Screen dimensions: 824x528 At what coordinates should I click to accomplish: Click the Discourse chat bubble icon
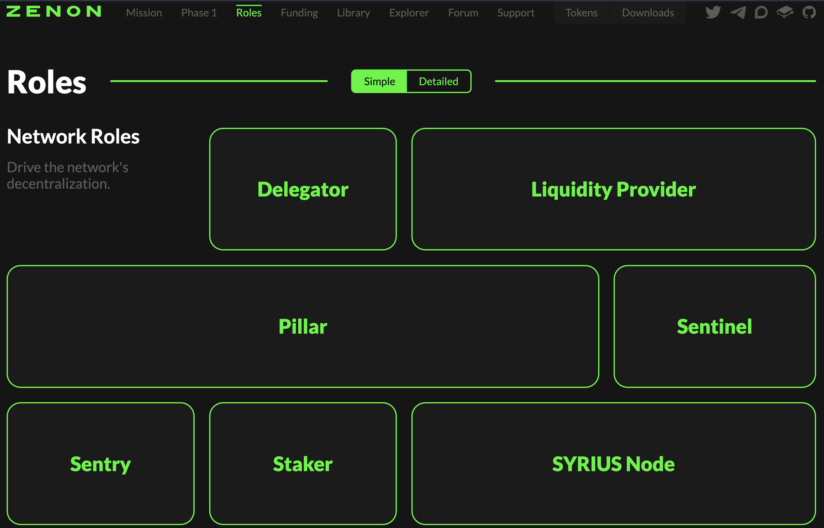(x=761, y=12)
